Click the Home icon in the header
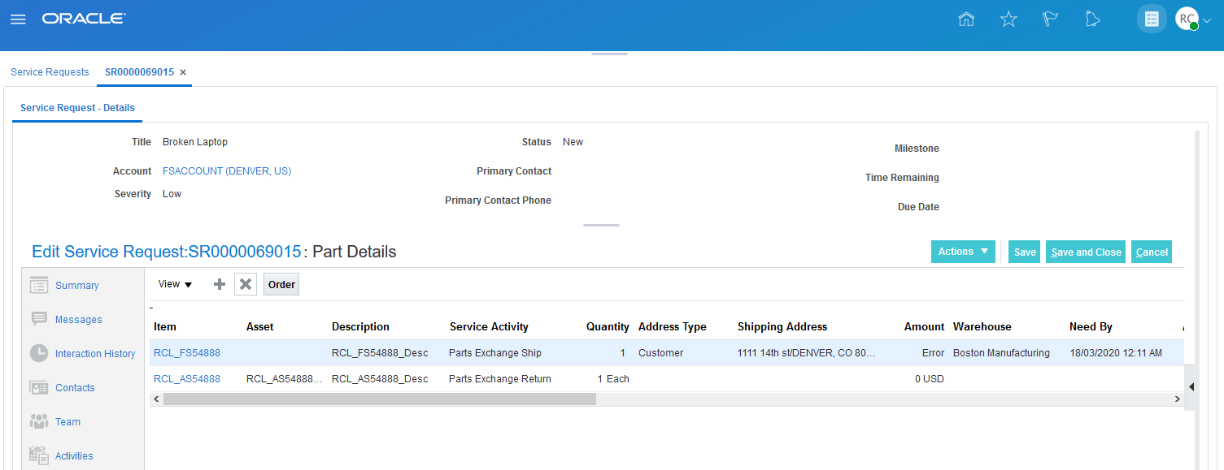This screenshot has height=470, width=1224. click(x=966, y=18)
